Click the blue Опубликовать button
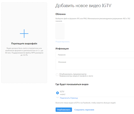The image size is (134, 114). click(x=64, y=110)
